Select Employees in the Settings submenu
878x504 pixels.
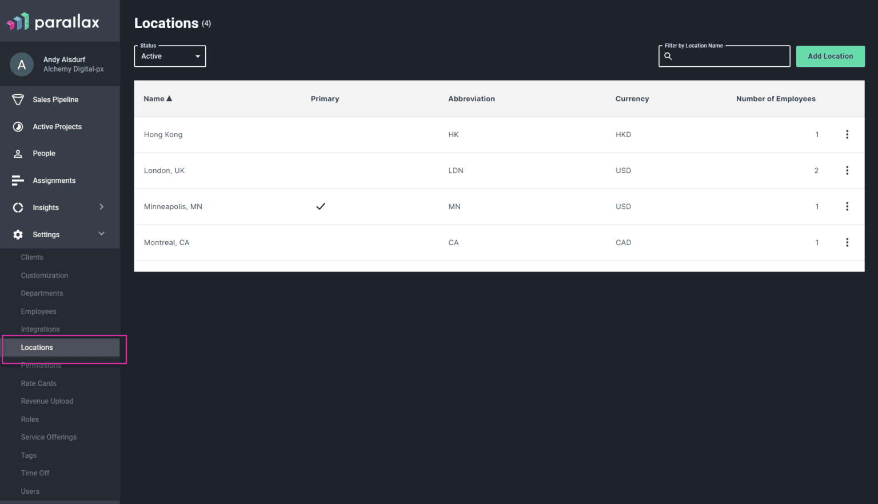pyautogui.click(x=38, y=311)
